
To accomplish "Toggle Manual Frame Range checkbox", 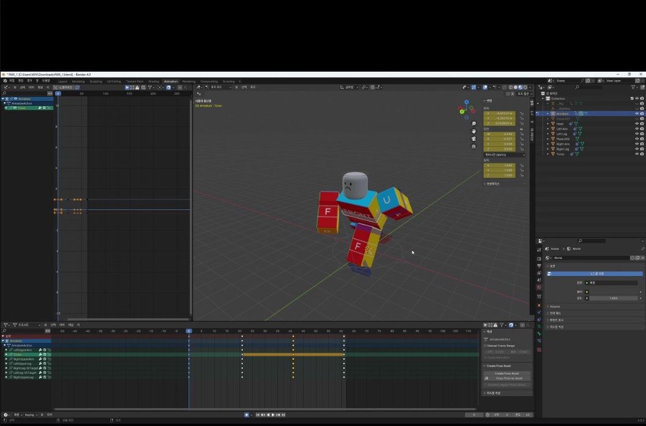I will coord(486,346).
